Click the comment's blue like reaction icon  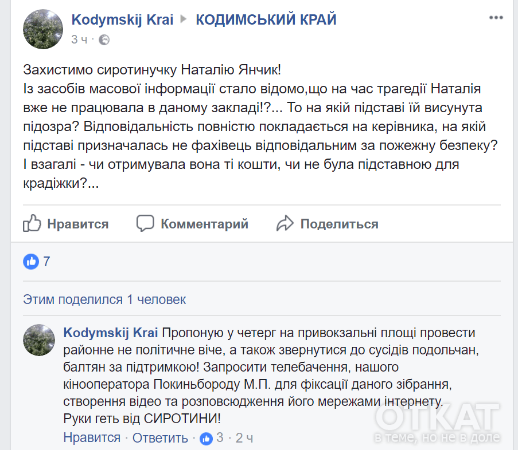pos(206,439)
